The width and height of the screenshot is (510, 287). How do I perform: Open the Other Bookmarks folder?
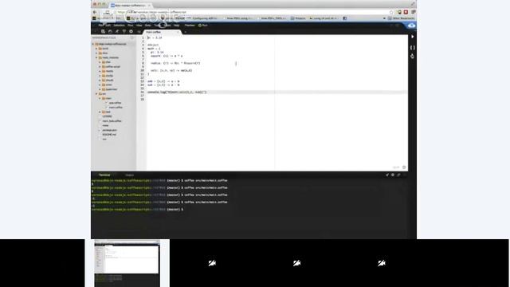(x=401, y=18)
